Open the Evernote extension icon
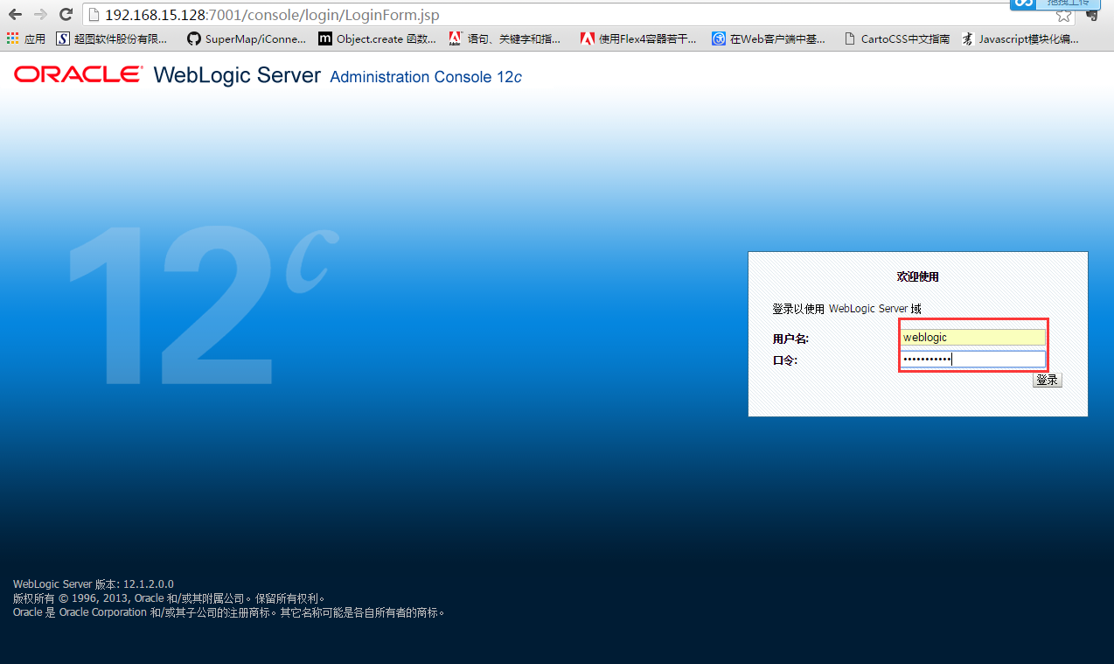Screen dimensions: 1114x664 [1092, 15]
